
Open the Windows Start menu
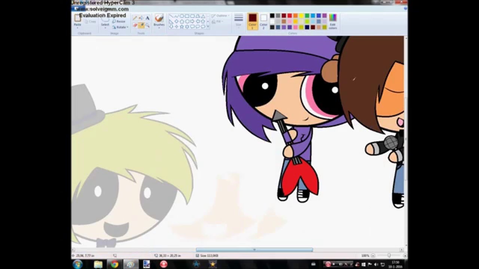pos(78,264)
